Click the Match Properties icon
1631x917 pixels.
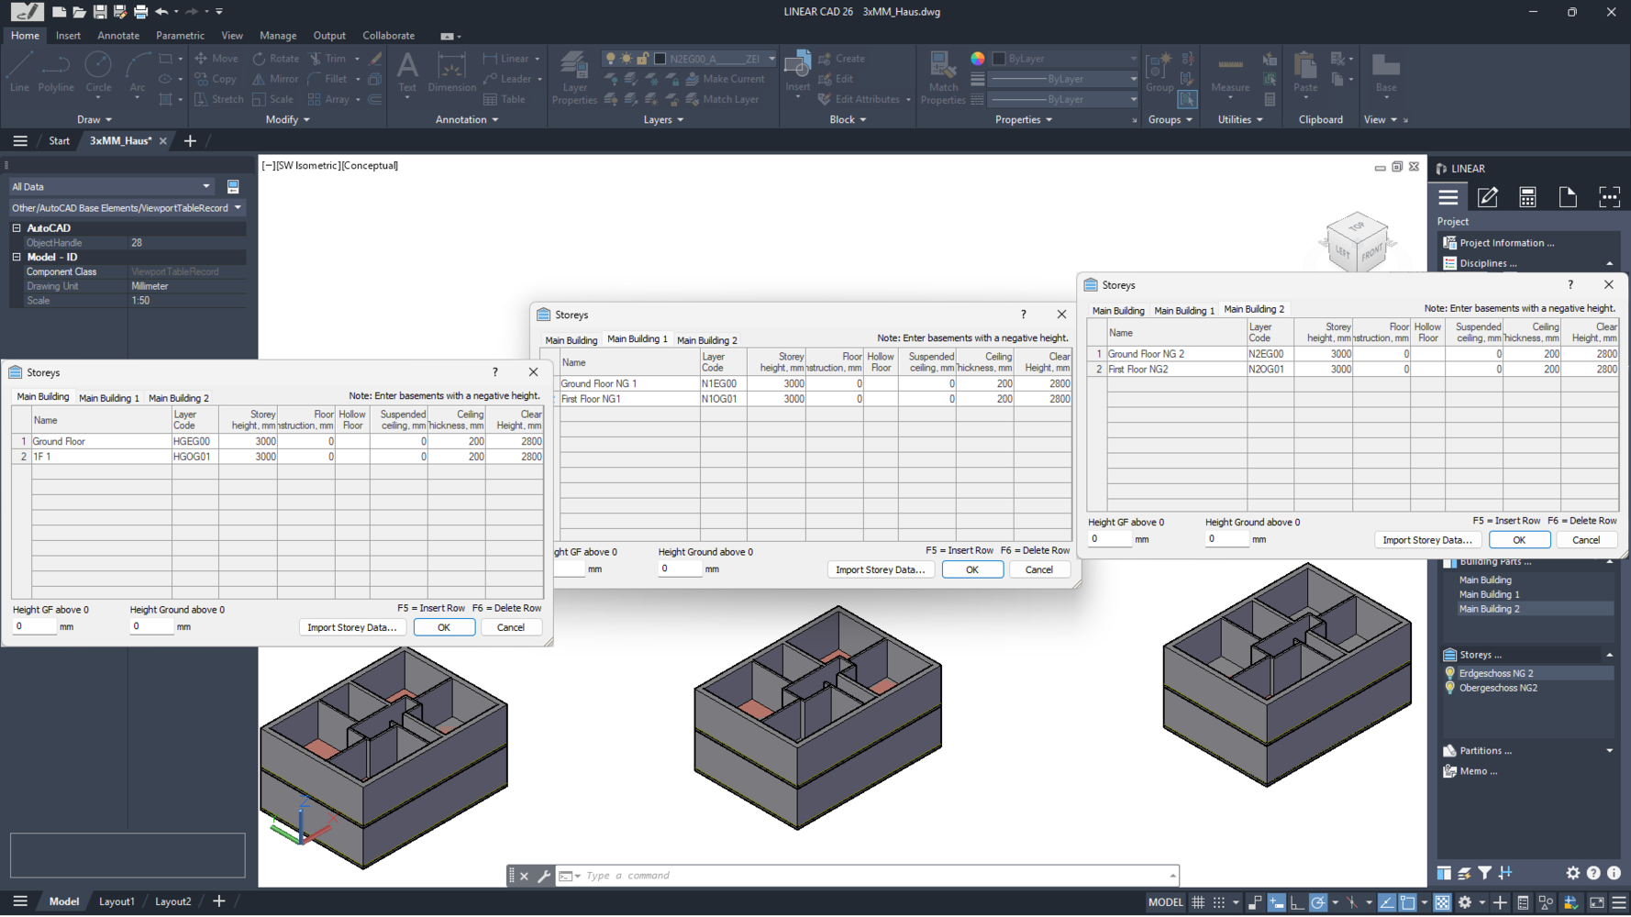(x=943, y=78)
